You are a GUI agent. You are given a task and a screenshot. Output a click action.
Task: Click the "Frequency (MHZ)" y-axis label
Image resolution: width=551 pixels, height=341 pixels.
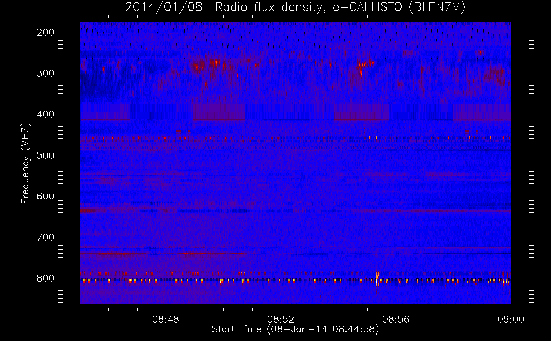(26, 163)
